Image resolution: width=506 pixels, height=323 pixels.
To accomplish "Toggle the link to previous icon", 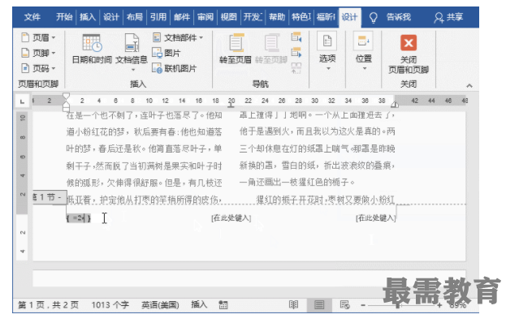I will click(x=296, y=67).
